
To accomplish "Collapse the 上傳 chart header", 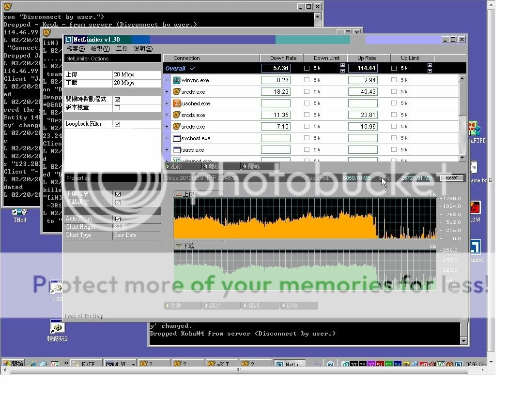I will pyautogui.click(x=199, y=194).
